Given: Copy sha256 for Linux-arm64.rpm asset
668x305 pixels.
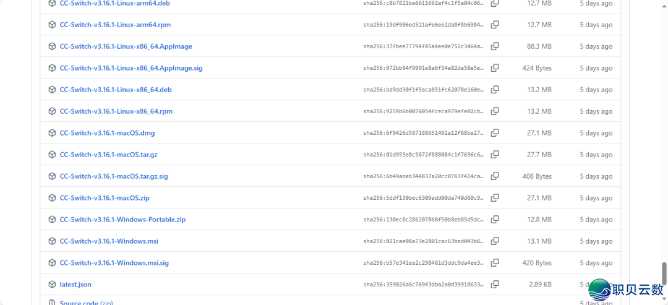Looking at the screenshot, I should (495, 25).
